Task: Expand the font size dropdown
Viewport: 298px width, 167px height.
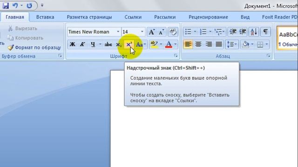Action: pos(142,32)
